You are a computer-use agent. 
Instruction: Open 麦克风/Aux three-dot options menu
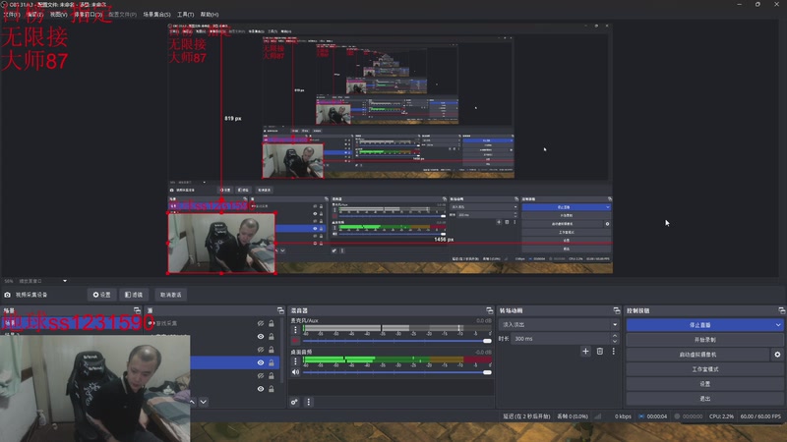[295, 330]
